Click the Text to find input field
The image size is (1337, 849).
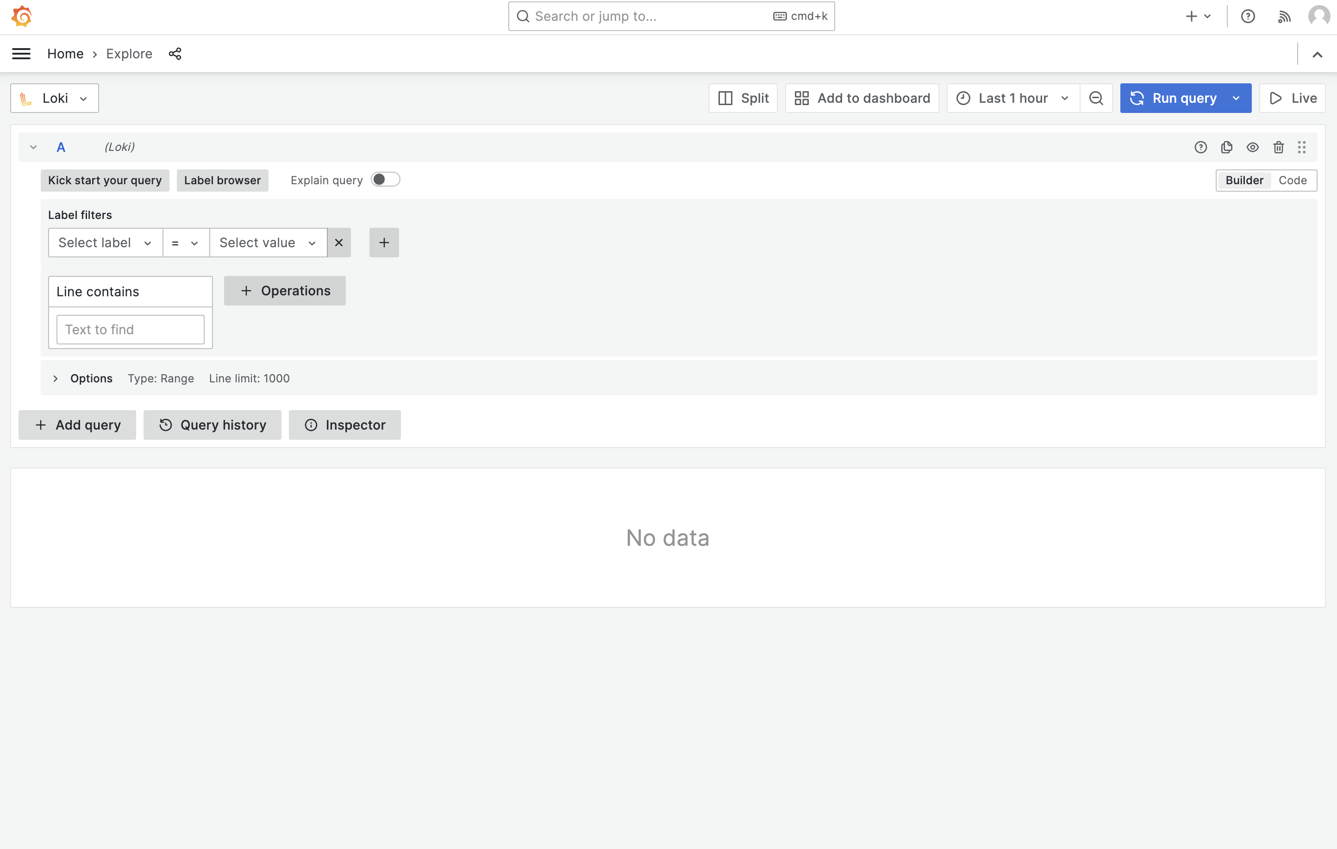point(131,330)
